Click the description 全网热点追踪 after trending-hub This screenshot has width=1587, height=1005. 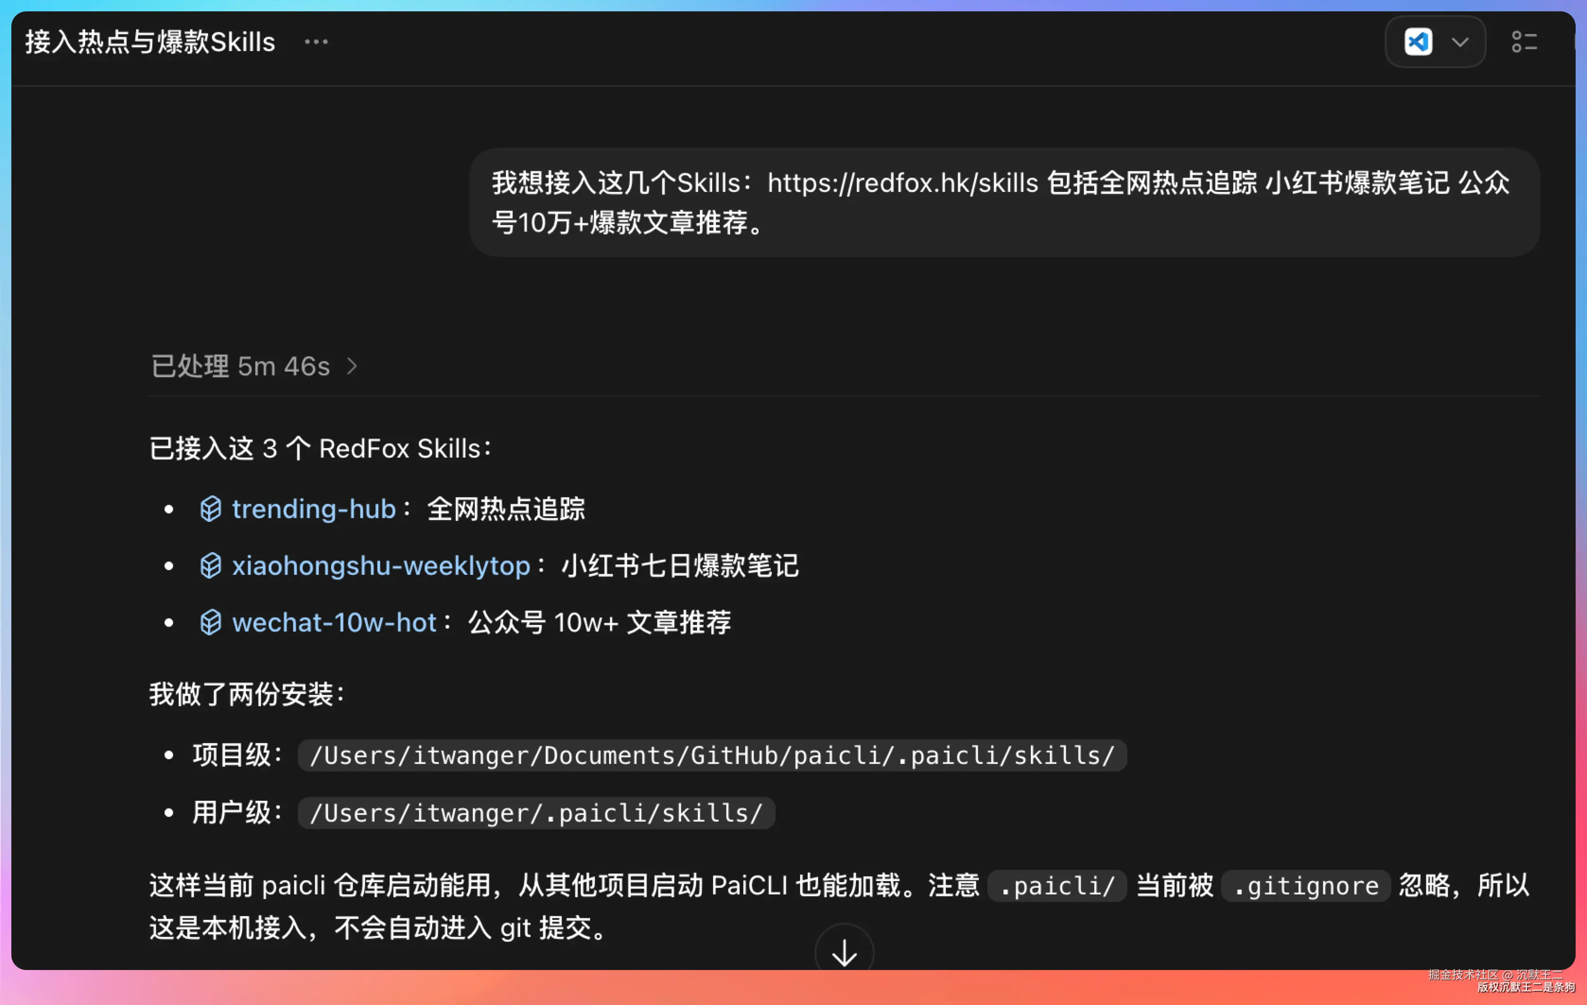(x=506, y=509)
